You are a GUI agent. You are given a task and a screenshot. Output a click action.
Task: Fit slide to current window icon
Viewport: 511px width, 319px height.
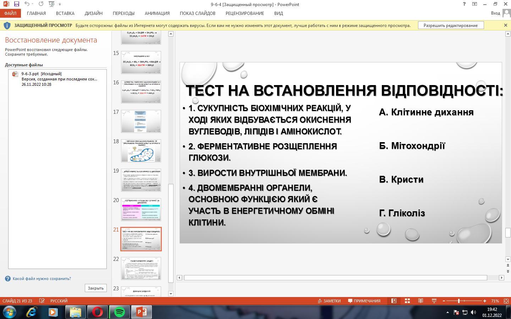coord(506,301)
